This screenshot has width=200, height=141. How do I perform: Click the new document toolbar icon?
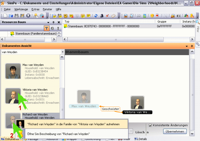(x=5, y=16)
